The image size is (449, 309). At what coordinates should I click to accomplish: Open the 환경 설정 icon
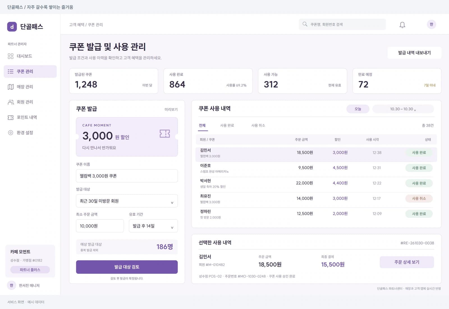coord(11,133)
